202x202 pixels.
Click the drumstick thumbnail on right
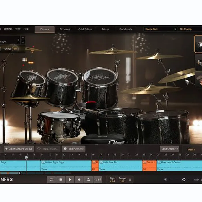click(198, 44)
